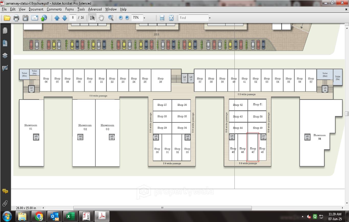Screen dimensions: 349x222
Task: Click the Fit Width scrolling icon
Action: (x=162, y=18)
